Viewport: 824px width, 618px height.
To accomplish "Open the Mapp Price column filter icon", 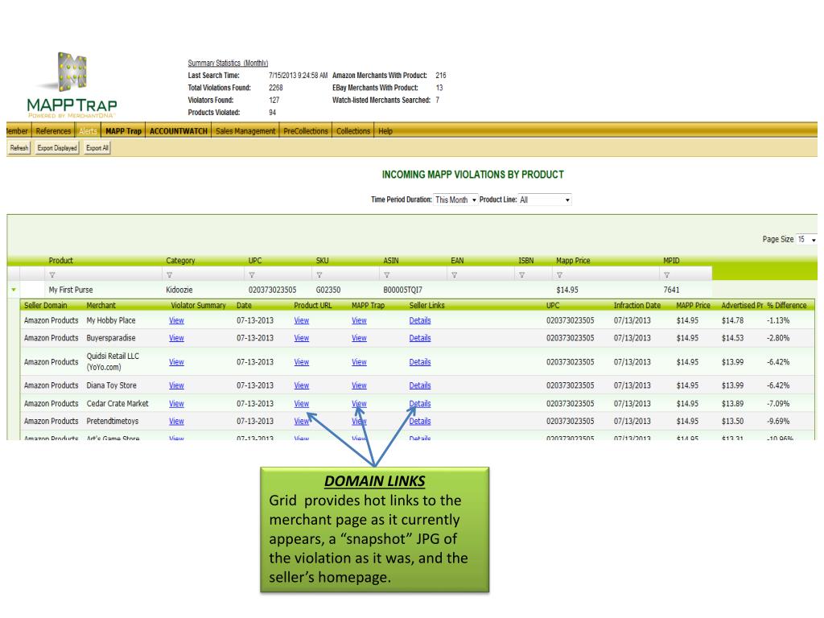I will pos(560,275).
